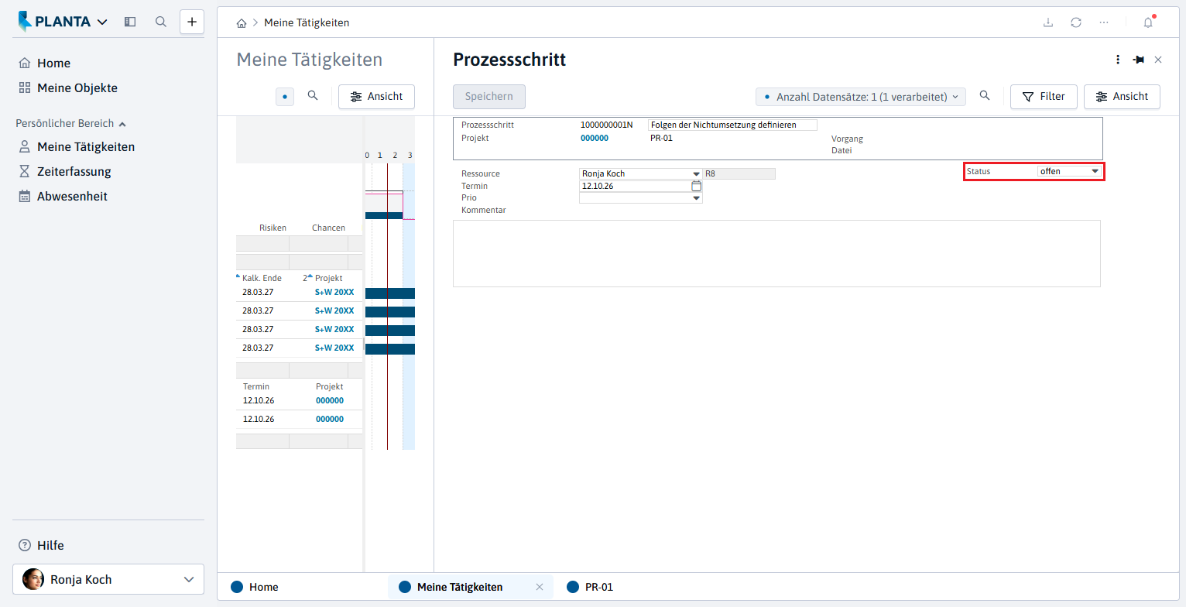
Task: Expand the Anzahl Datensätze dropdown
Action: 861,97
